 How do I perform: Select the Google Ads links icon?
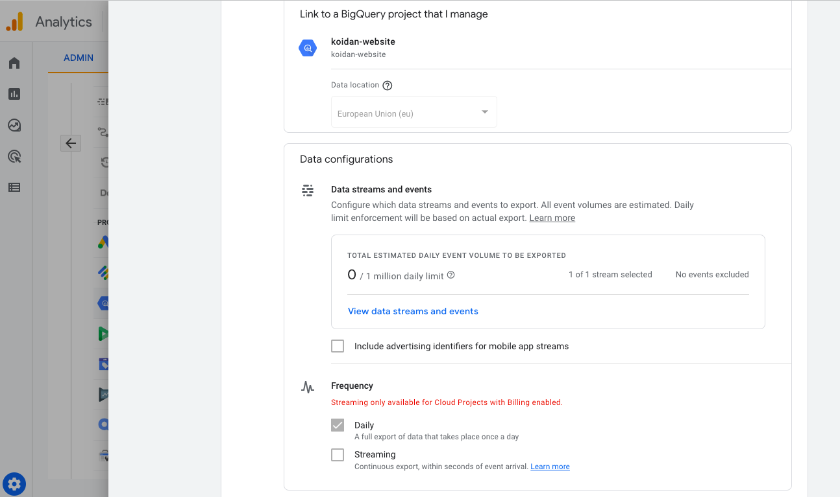pos(103,242)
